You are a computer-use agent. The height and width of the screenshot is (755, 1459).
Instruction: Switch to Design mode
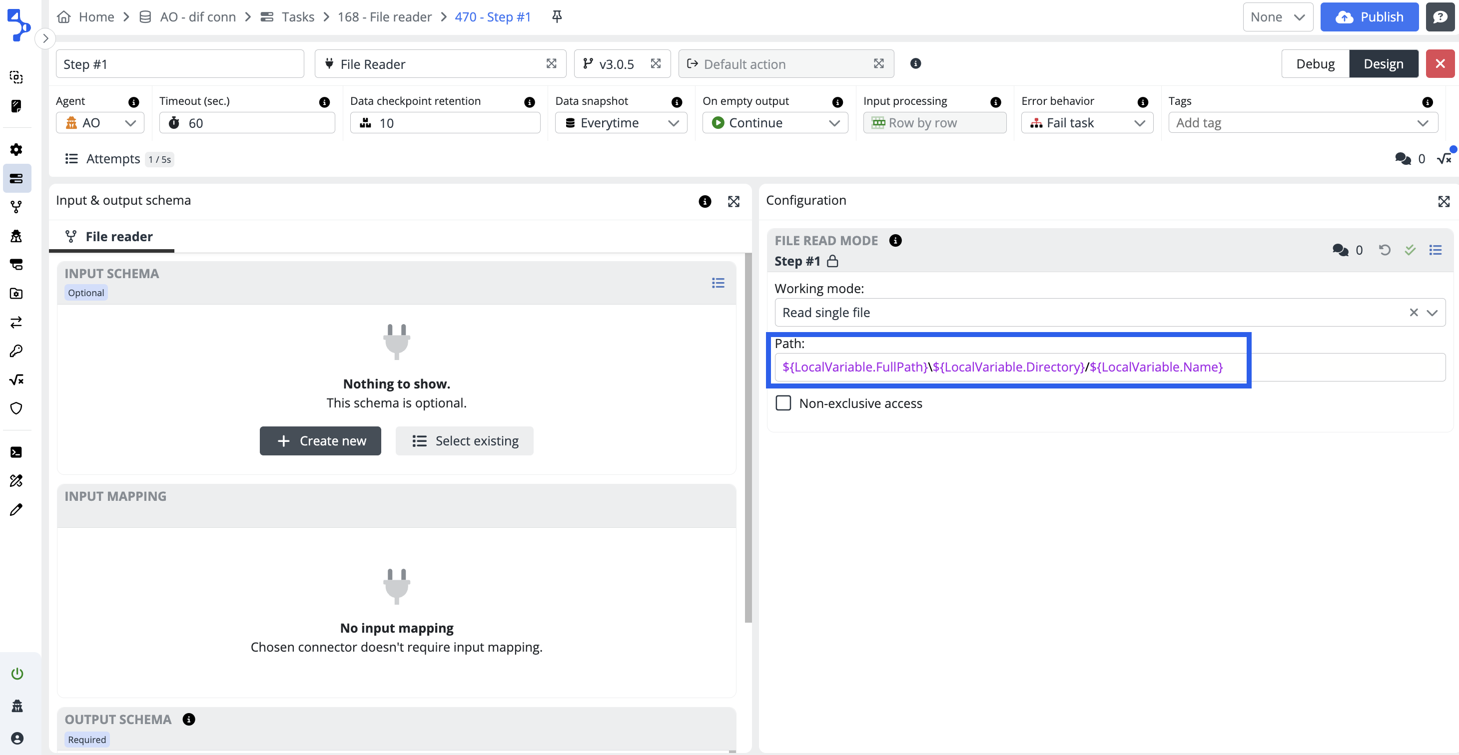pyautogui.click(x=1383, y=64)
